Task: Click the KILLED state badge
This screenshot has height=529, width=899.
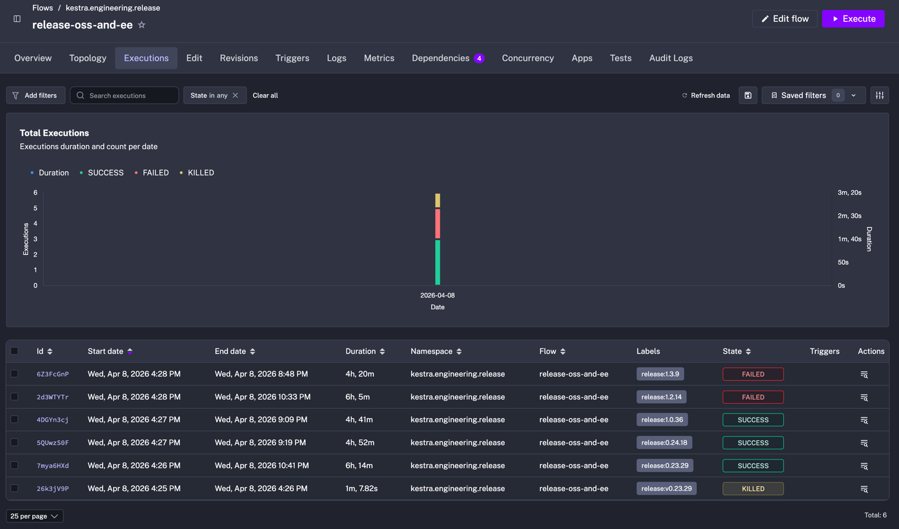Action: coord(753,489)
